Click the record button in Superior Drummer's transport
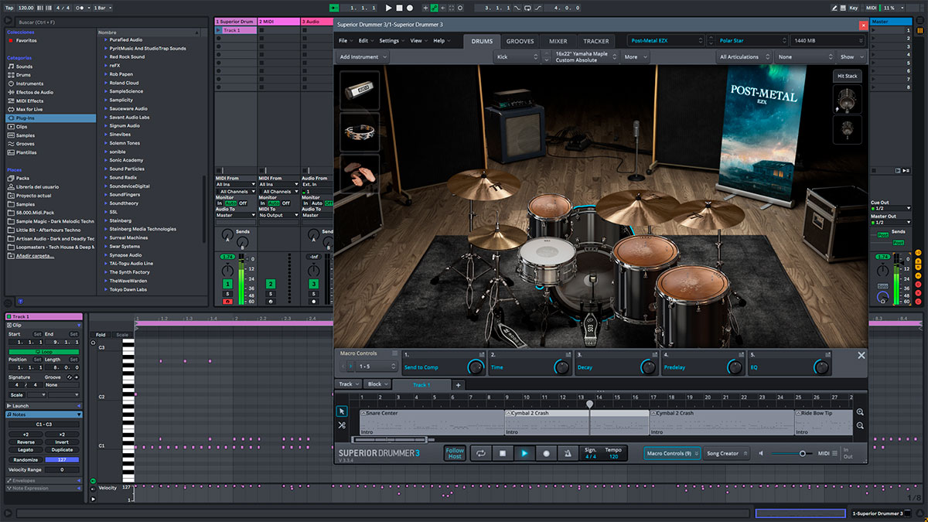The image size is (928, 522). pyautogui.click(x=546, y=453)
